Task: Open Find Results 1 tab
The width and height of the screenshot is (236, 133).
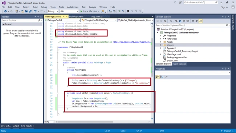Action: pos(27,126)
